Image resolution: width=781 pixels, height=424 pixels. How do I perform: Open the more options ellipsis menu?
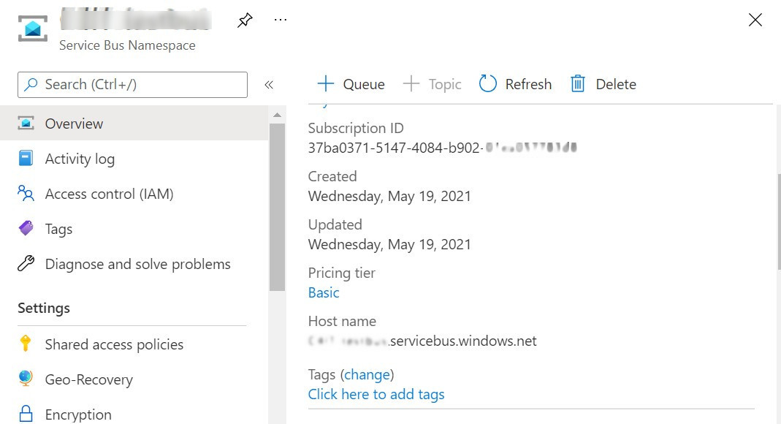tap(281, 20)
